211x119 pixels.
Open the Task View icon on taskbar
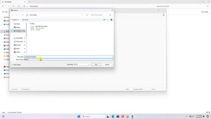(x=108, y=116)
